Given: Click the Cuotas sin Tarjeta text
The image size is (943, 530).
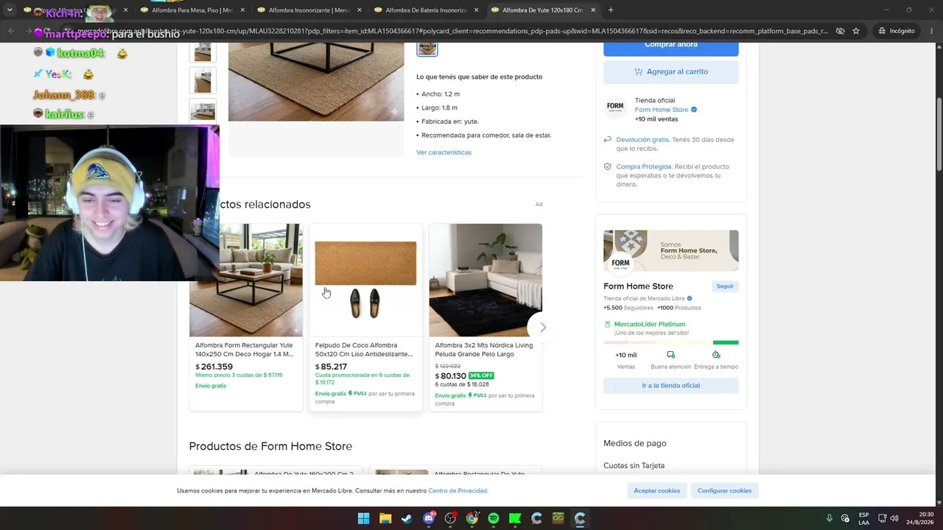Looking at the screenshot, I should click(x=634, y=466).
